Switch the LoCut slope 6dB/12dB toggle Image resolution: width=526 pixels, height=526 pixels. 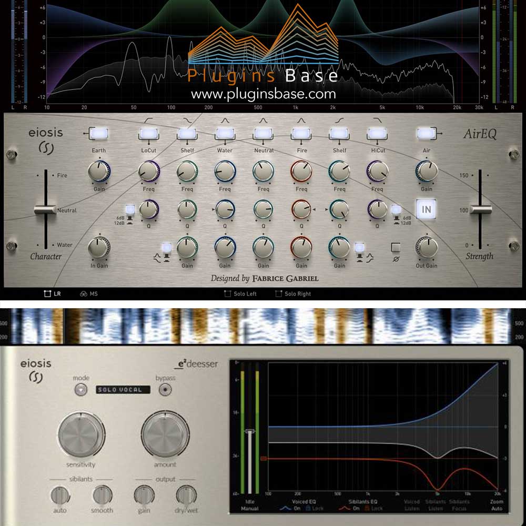coord(130,210)
